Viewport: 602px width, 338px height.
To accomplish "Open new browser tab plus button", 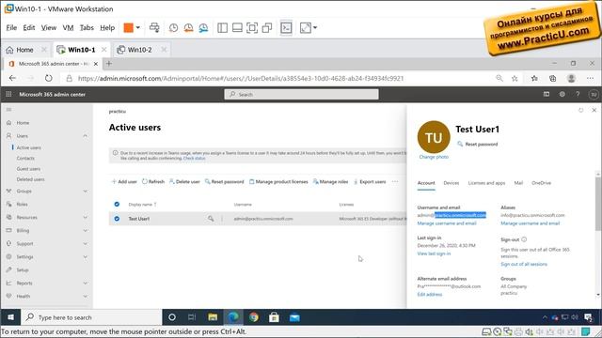I will (x=109, y=64).
